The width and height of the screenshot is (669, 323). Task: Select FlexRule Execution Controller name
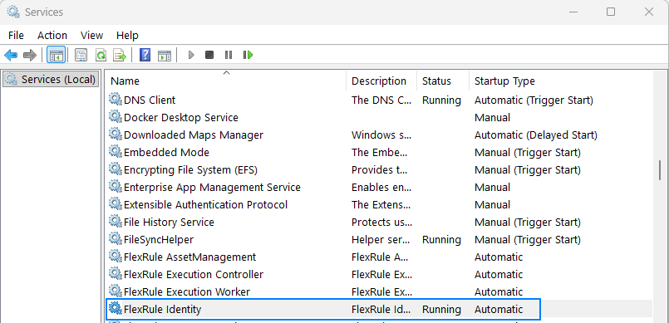click(194, 275)
